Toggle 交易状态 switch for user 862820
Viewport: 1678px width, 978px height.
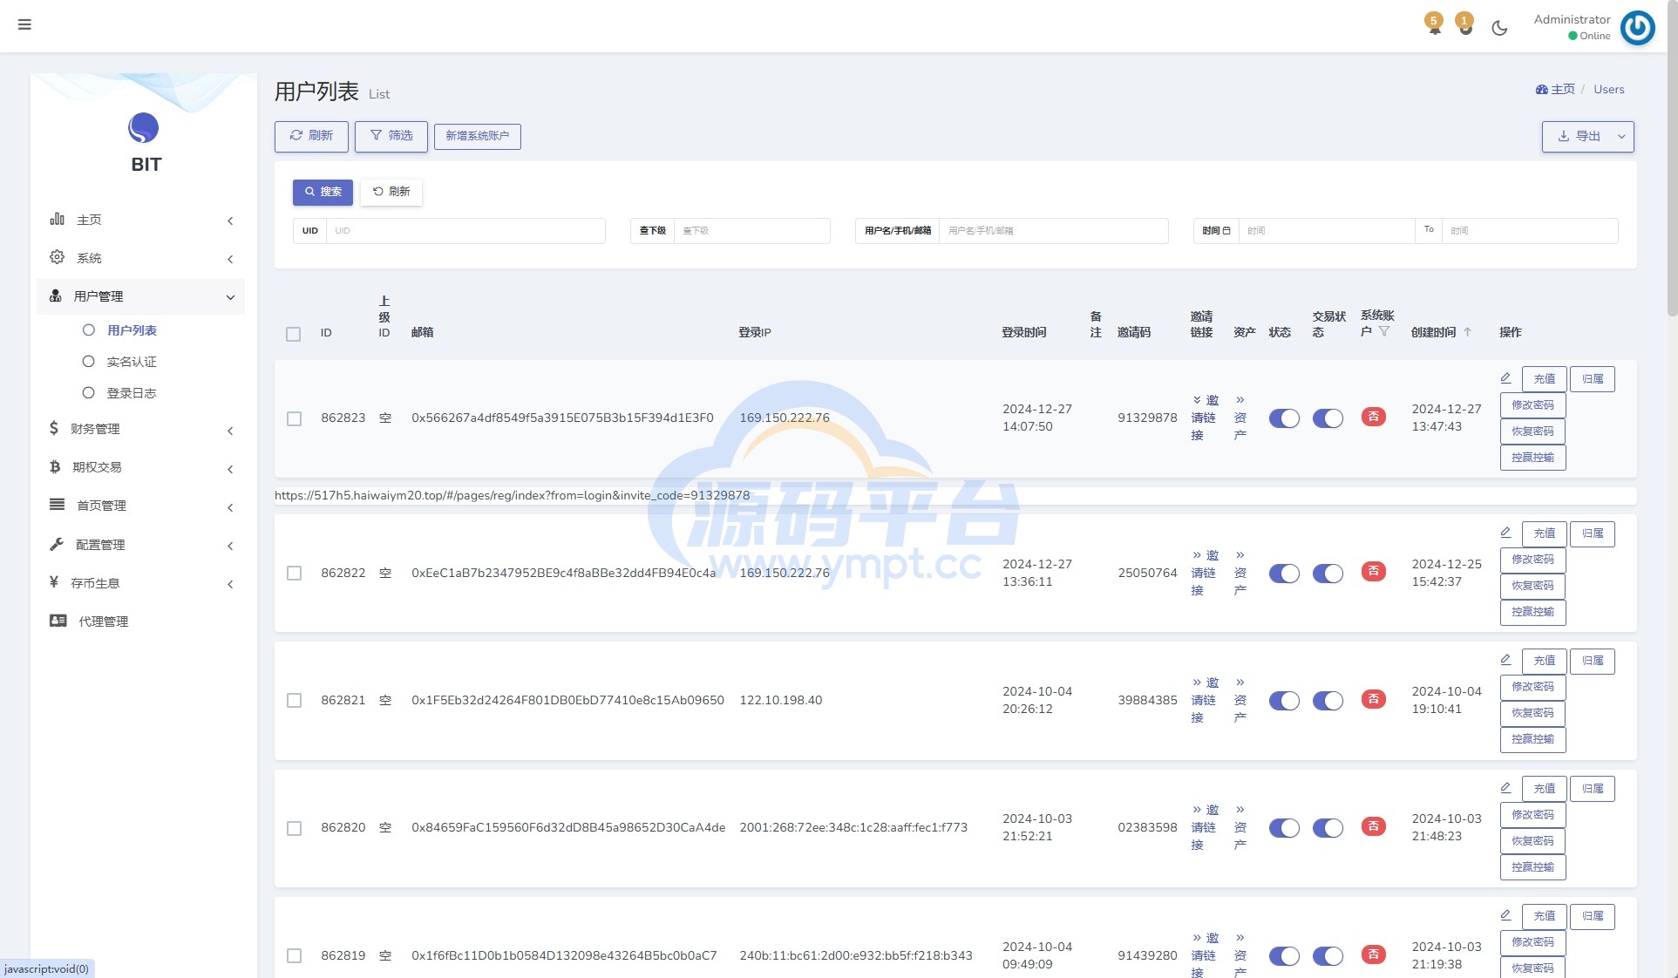(x=1327, y=828)
